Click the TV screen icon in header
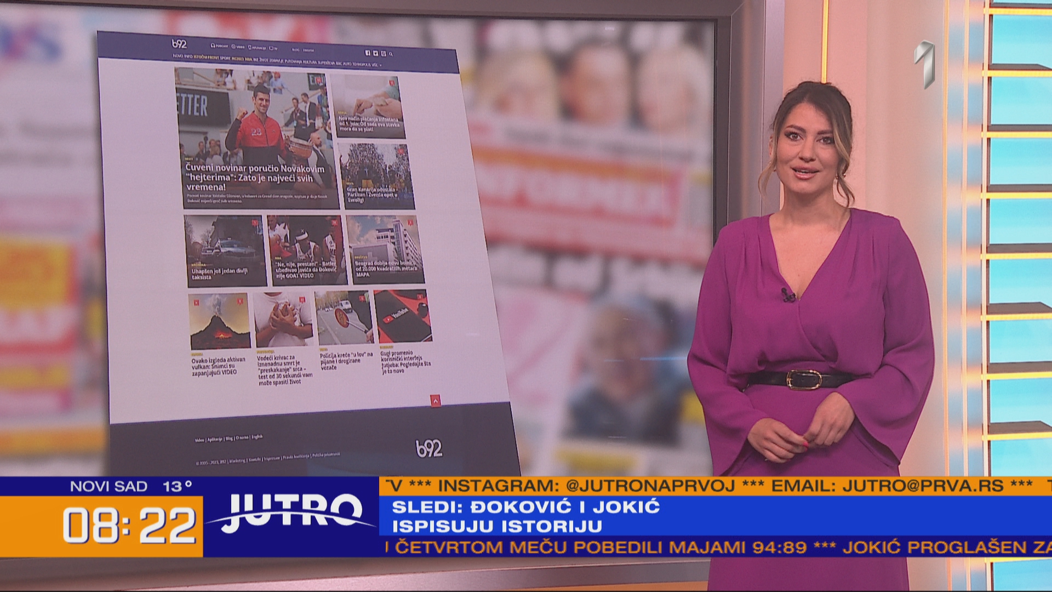Image resolution: width=1052 pixels, height=592 pixels. pyautogui.click(x=271, y=48)
